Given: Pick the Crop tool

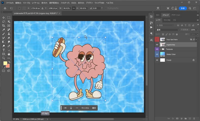Looking at the screenshot, I should pos(4,26).
